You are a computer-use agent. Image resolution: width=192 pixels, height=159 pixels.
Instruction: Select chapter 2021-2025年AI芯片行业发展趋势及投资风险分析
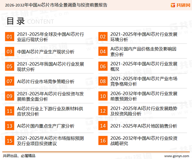click(x=144, y=111)
